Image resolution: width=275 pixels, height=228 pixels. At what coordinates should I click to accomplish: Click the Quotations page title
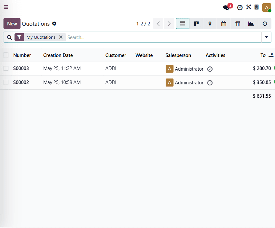click(36, 24)
